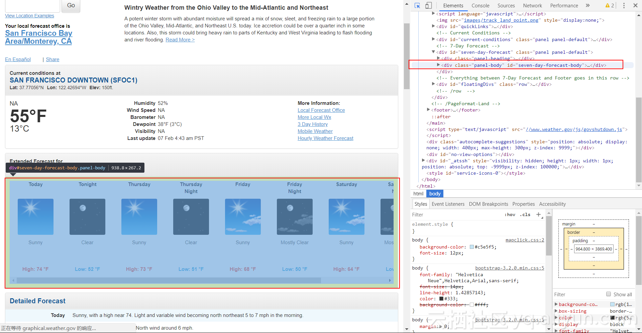The image size is (642, 333).
Task: Open mapclick.css:2 source link
Action: [x=525, y=240]
